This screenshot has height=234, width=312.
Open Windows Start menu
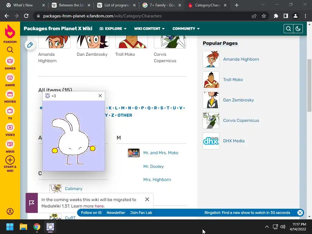click(x=10, y=227)
